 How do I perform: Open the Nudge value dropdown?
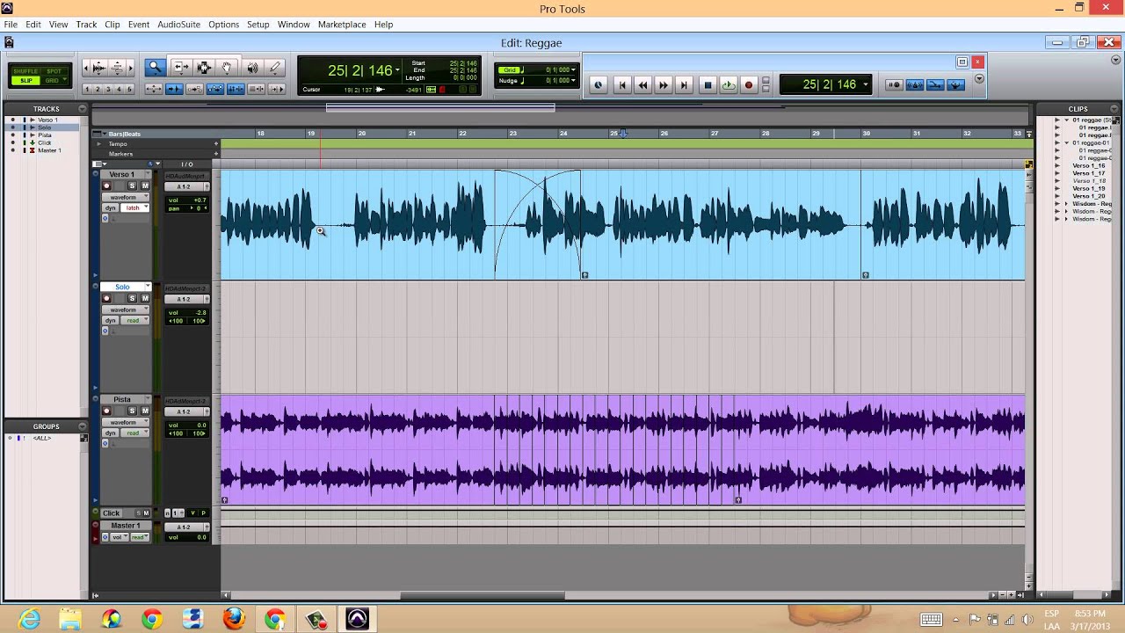tap(574, 81)
